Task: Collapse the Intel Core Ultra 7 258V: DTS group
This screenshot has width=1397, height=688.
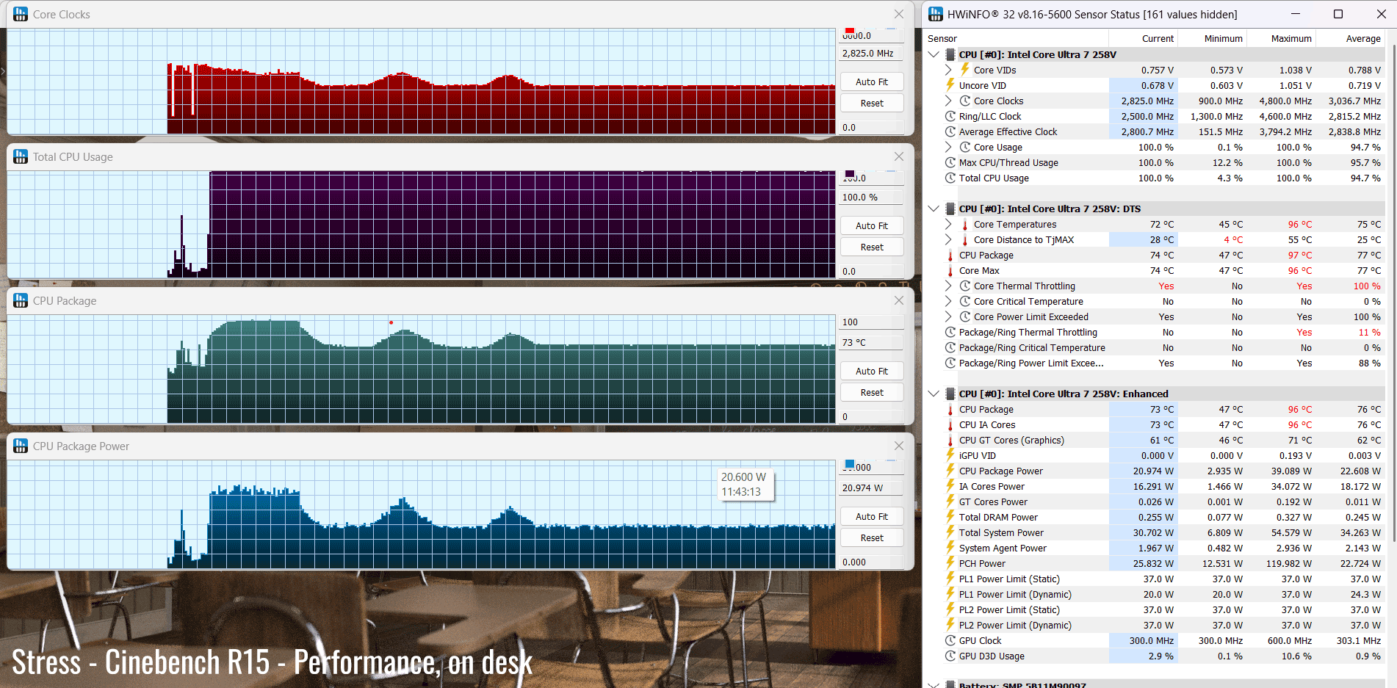Action: pyautogui.click(x=934, y=209)
